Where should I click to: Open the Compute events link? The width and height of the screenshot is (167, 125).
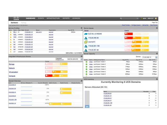coord(12,76)
